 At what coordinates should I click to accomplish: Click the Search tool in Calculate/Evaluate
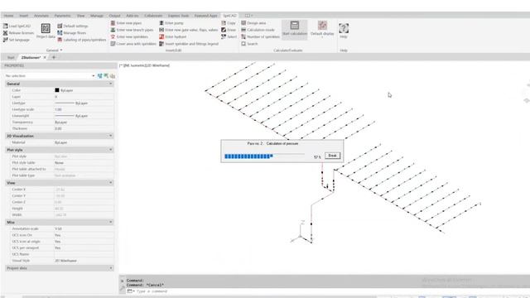[x=249, y=44]
